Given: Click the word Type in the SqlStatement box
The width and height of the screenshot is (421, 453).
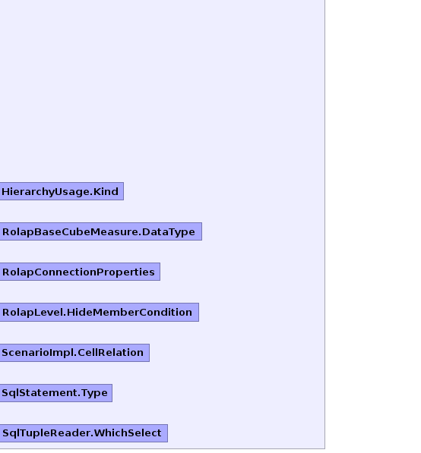Looking at the screenshot, I should [94, 393].
